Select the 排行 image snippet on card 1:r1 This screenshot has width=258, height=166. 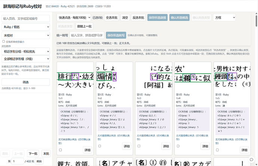tap(75, 77)
